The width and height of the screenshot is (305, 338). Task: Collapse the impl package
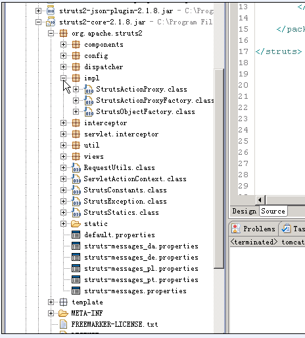(x=63, y=78)
